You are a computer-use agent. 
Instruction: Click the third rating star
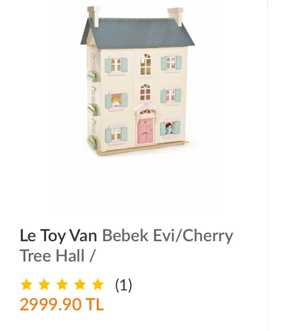[62, 284]
